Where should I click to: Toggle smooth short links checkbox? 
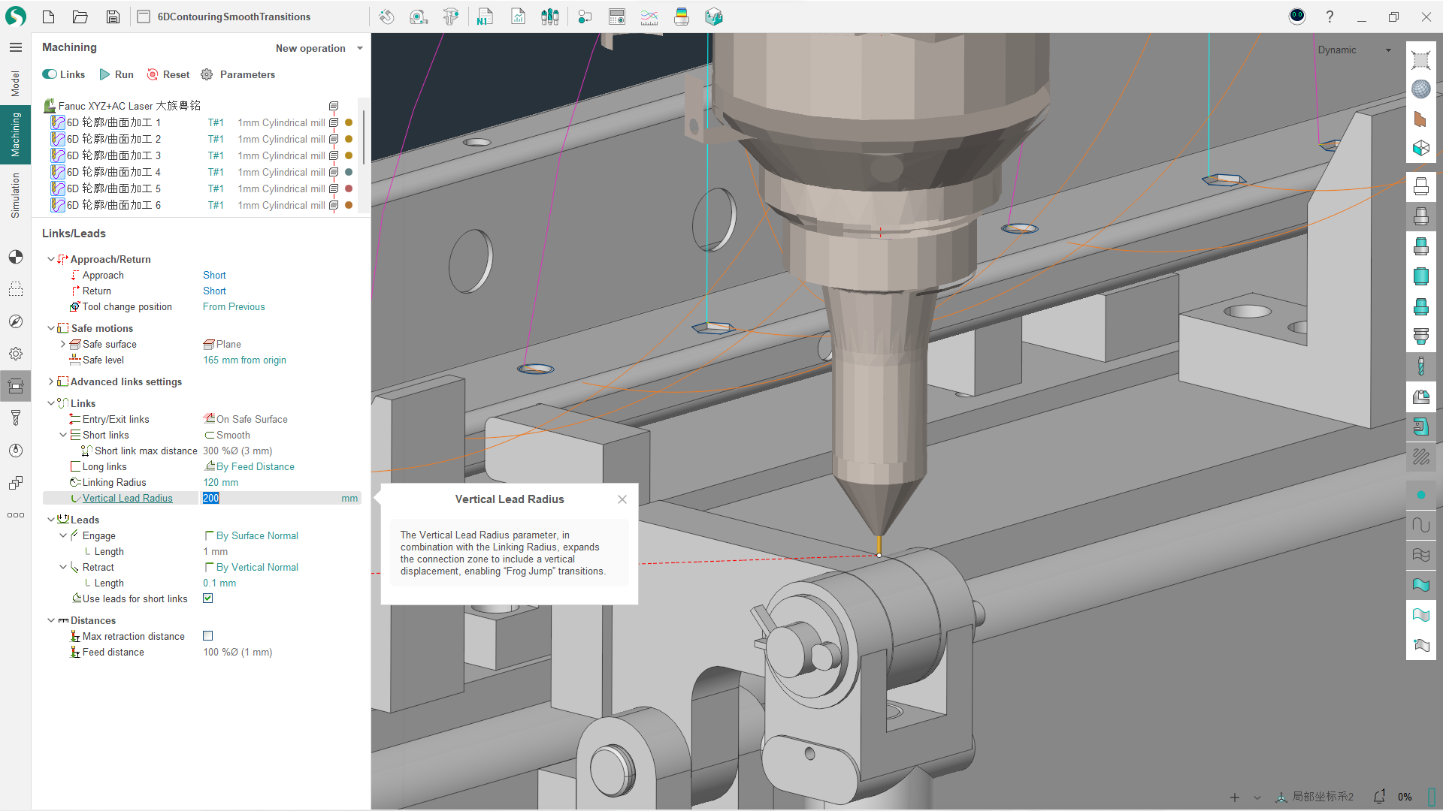(x=208, y=435)
